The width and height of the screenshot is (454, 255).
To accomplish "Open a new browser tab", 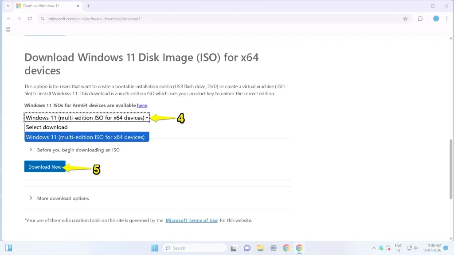I will pos(89,6).
